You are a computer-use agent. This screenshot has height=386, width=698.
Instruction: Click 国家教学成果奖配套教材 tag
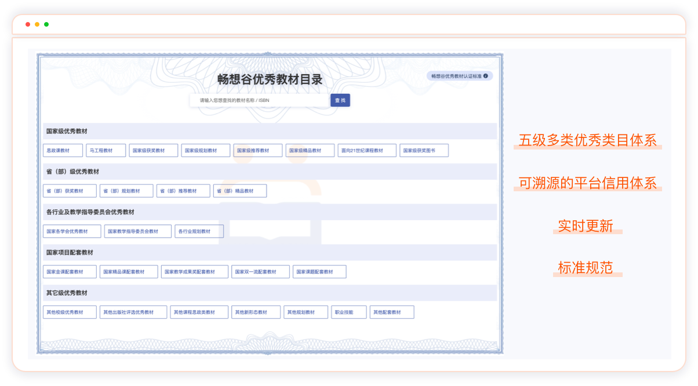pos(194,272)
